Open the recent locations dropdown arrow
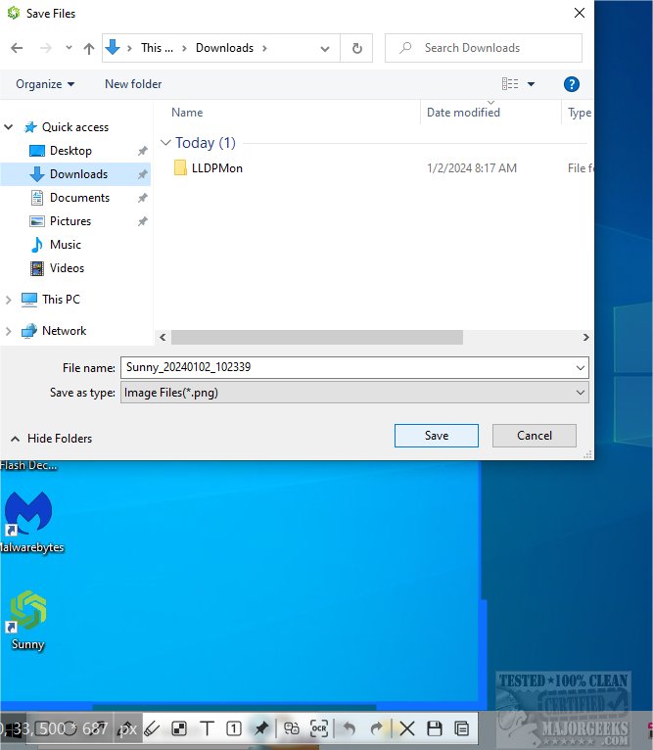 click(x=69, y=48)
